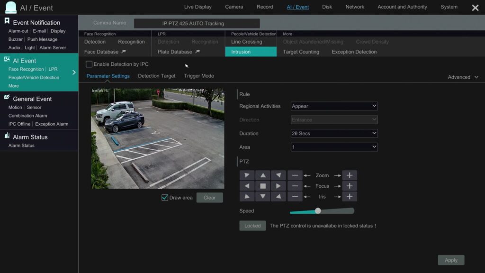
Task: Click the camera preview image
Action: coord(157,139)
